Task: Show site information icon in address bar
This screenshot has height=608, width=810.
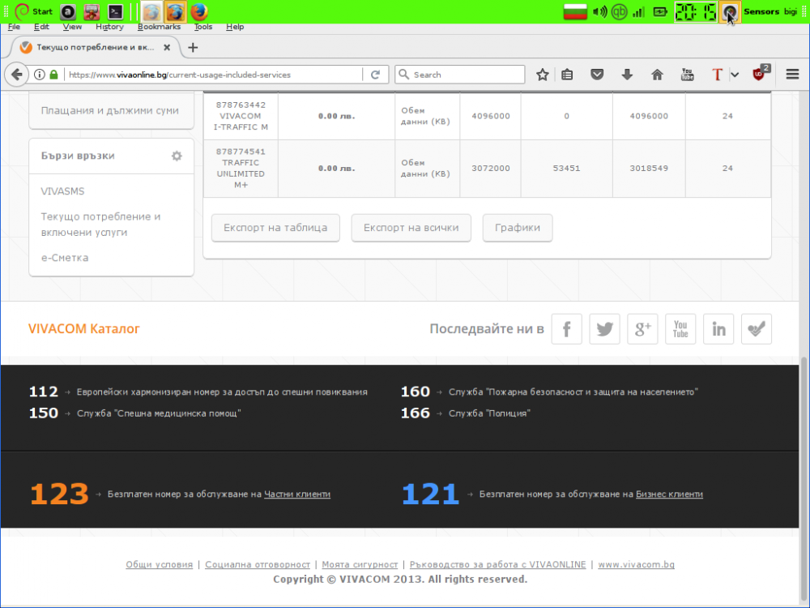Action: pyautogui.click(x=39, y=75)
